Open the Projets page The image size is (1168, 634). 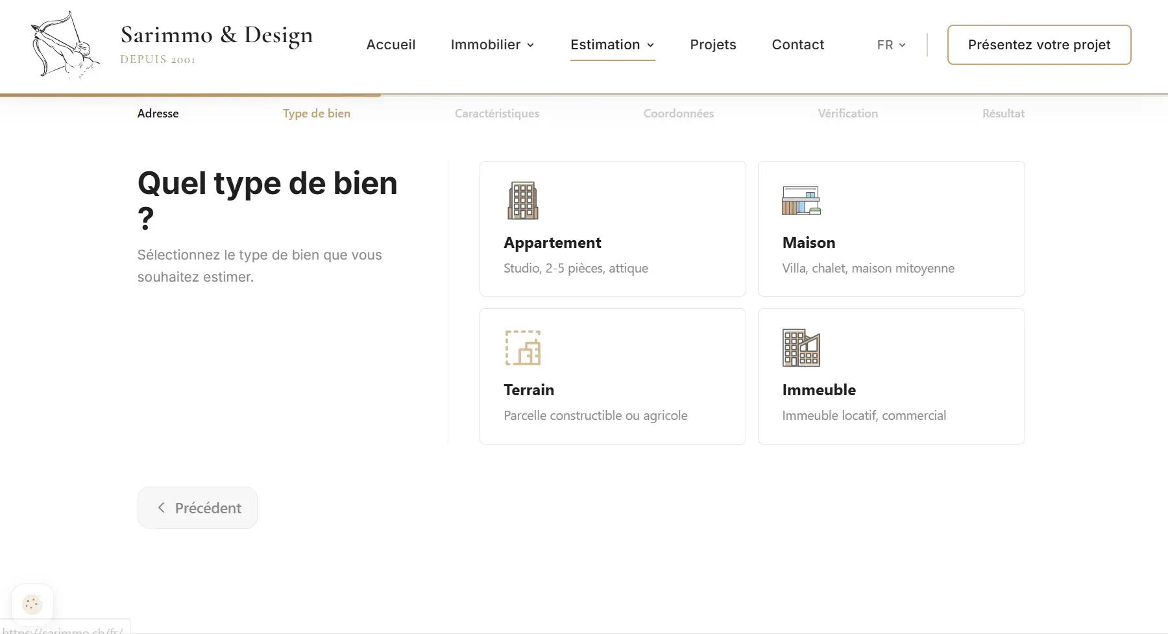pyautogui.click(x=713, y=45)
